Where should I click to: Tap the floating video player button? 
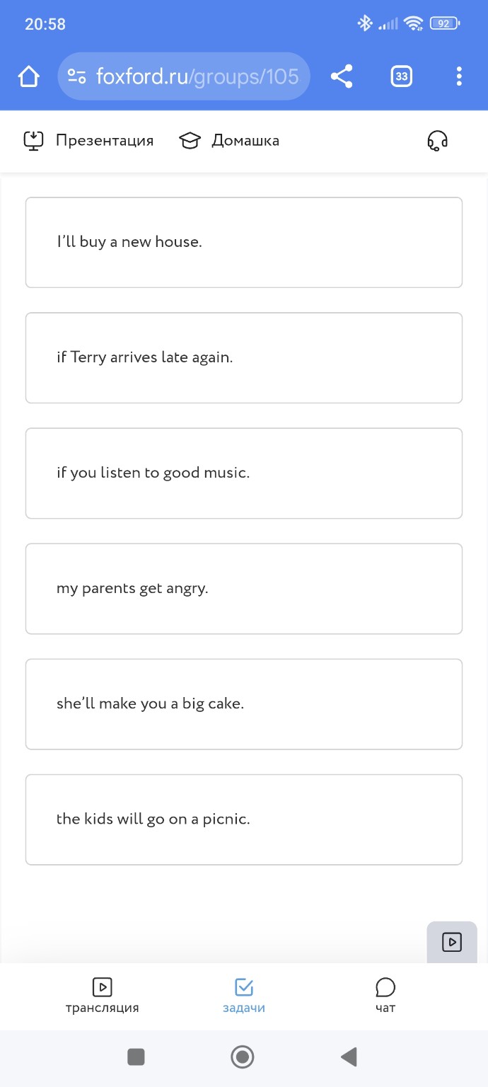click(452, 942)
